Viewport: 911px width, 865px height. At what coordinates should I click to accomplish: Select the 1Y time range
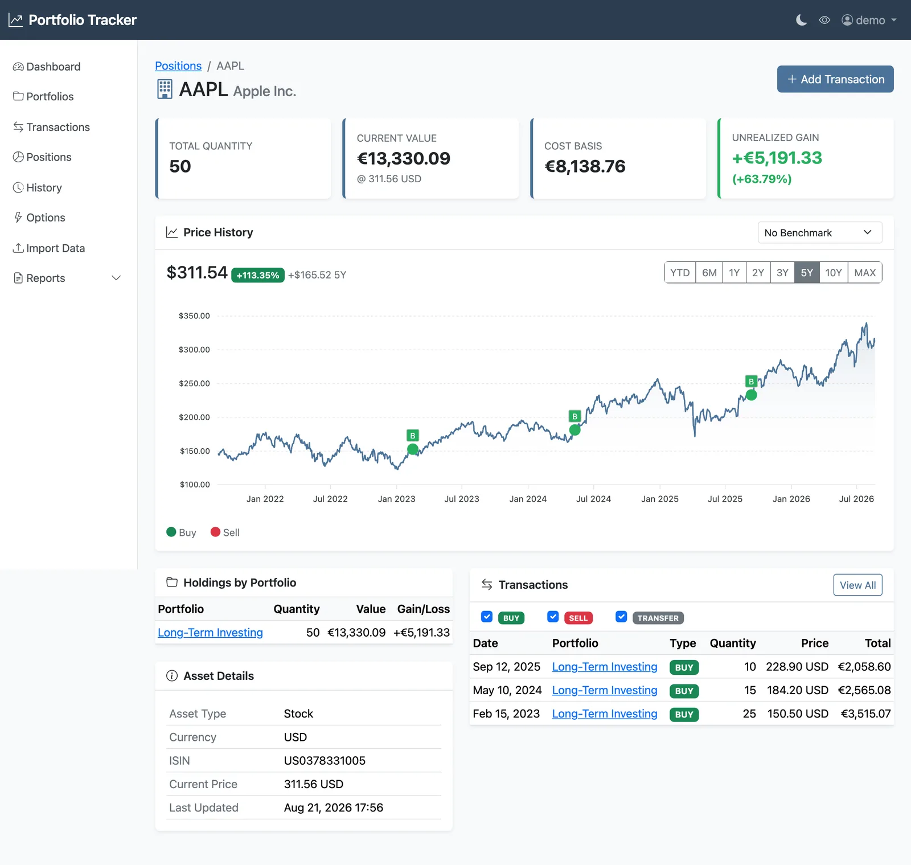click(734, 273)
